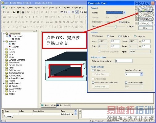Screen dimensions: 156x123
Task: Click the Distance to ref. plane field
Action: tap(124, 61)
